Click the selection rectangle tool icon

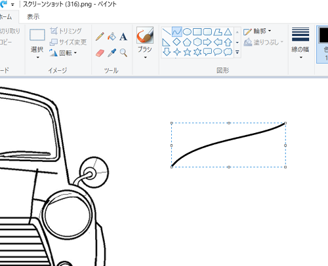37,35
